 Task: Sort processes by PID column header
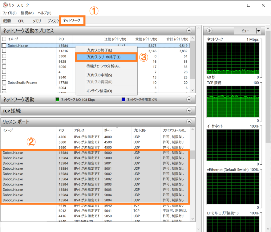tap(64, 39)
